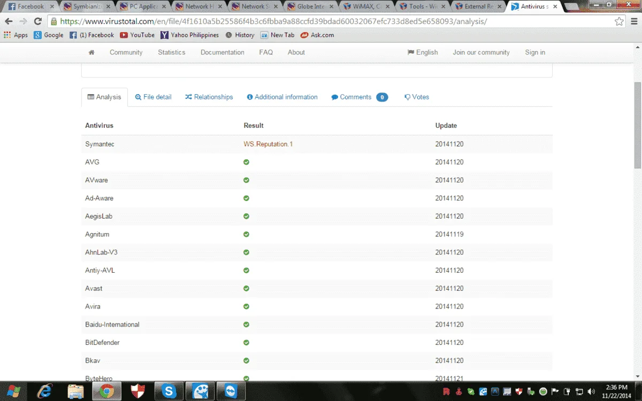Open the Community menu item

coord(126,52)
